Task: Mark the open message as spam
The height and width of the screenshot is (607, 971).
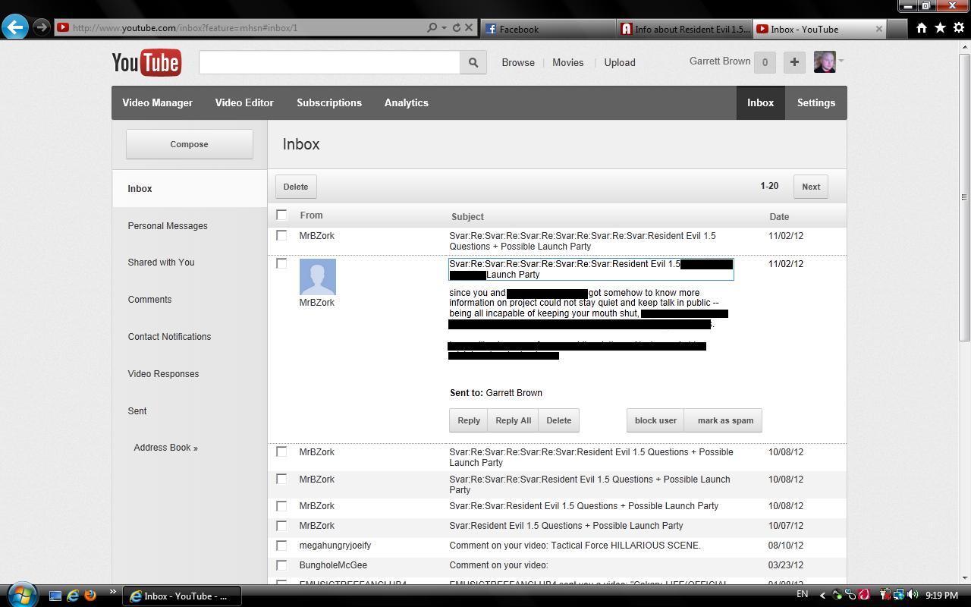Action: [x=725, y=420]
